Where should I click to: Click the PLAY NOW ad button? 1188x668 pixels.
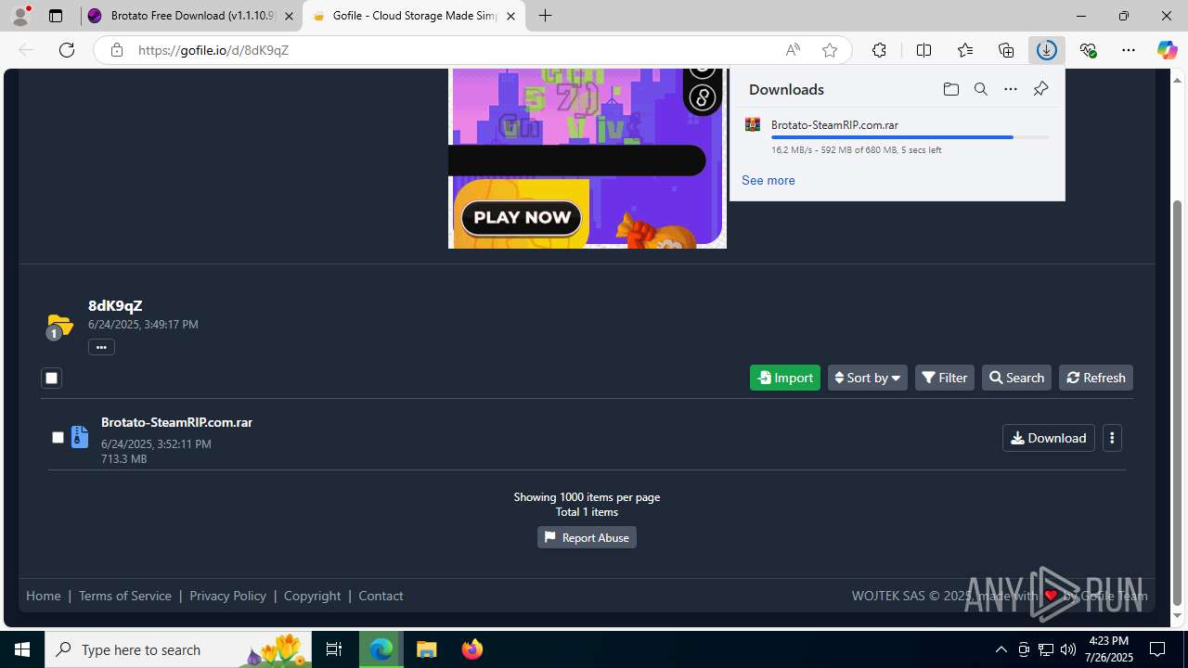click(522, 218)
